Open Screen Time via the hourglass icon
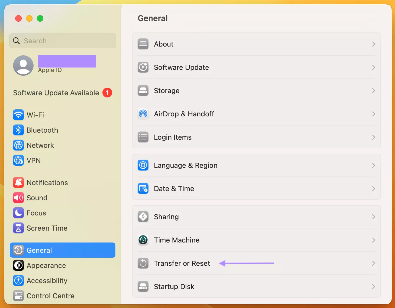 click(18, 228)
